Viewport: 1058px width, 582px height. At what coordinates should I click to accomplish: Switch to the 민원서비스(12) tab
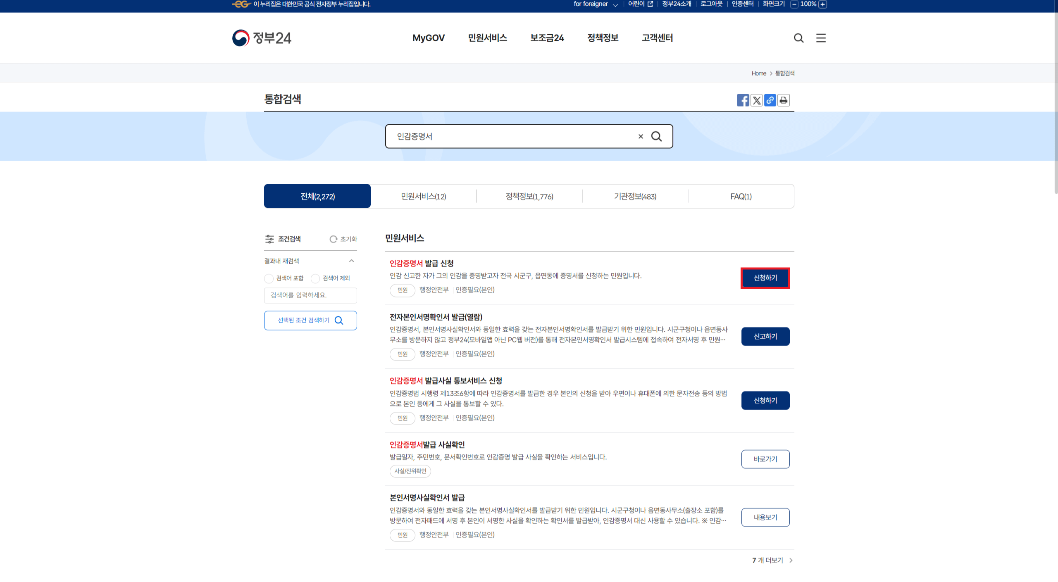423,196
